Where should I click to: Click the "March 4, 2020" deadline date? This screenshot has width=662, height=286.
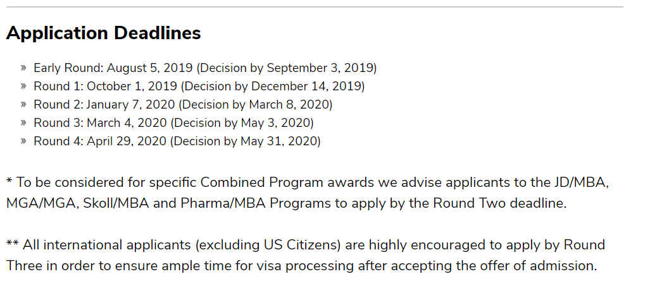(127, 122)
